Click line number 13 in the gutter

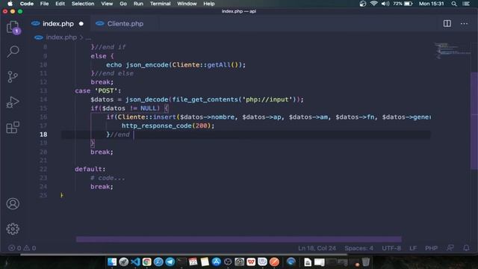[x=43, y=90]
